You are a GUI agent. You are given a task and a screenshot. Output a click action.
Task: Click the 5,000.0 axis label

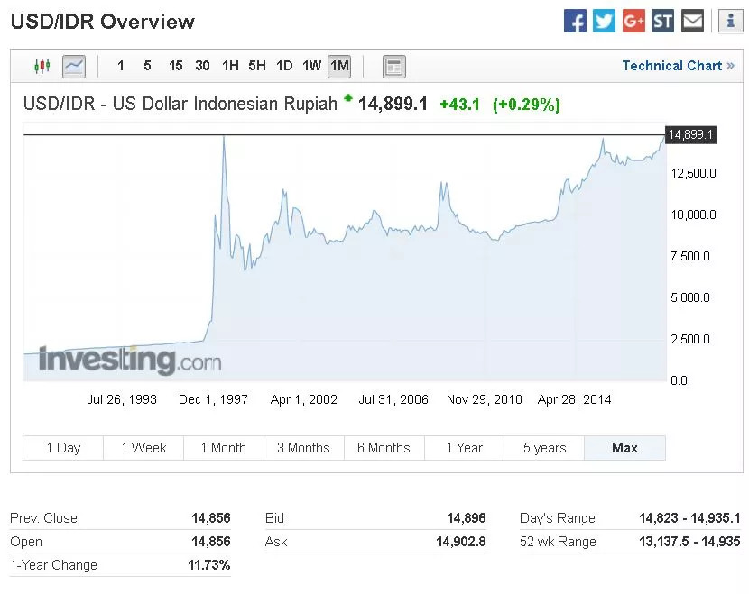point(690,297)
